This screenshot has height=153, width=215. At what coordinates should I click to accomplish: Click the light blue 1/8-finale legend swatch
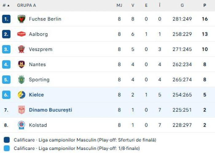pyautogui.click(x=7, y=148)
